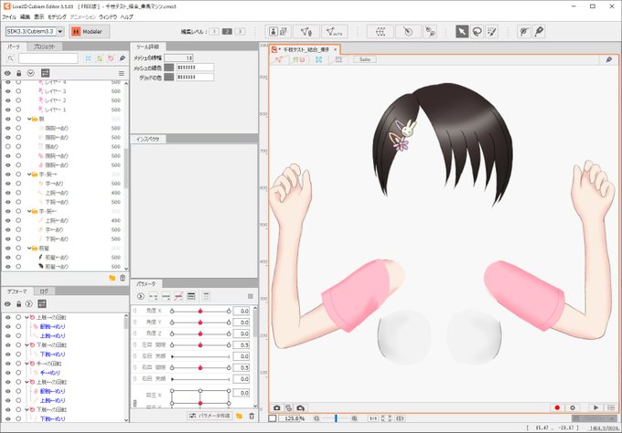Click the Solo button in canvas toolbar
The width and height of the screenshot is (622, 433).
coord(365,59)
